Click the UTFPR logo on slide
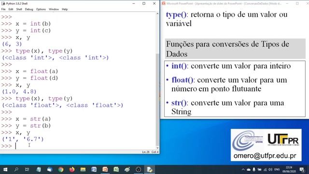309x174 pixels. pos(283,139)
